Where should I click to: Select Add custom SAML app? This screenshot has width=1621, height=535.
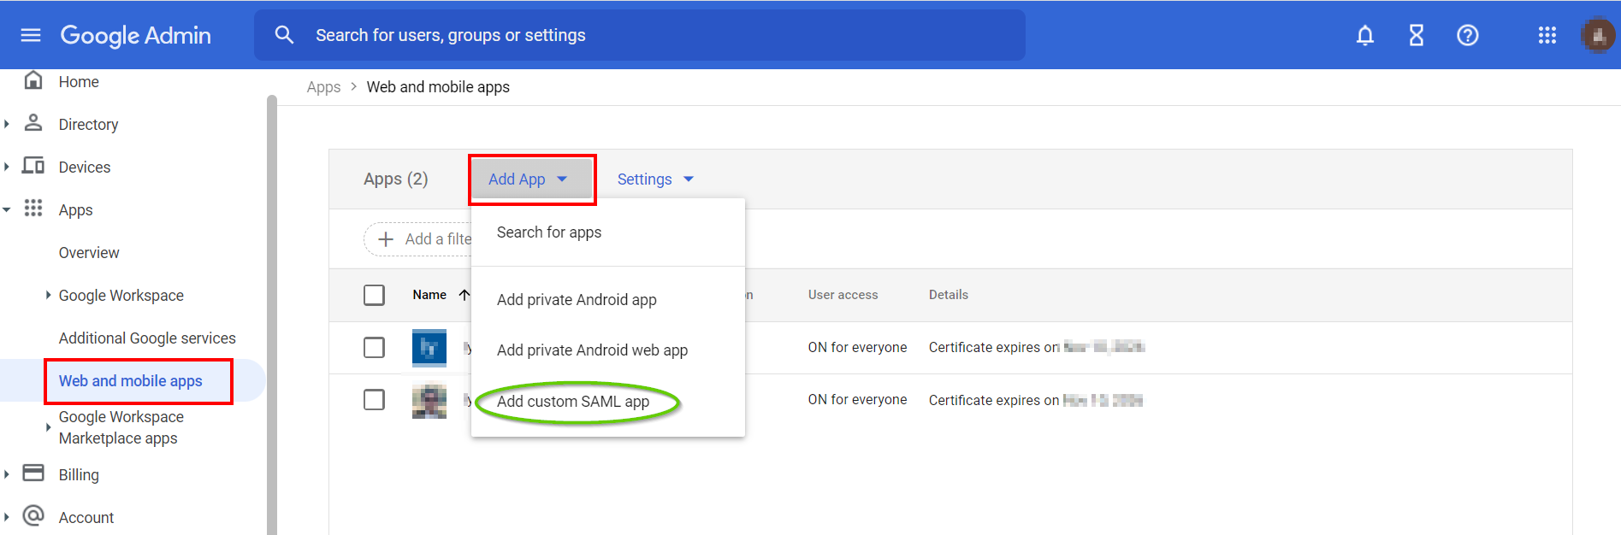pos(573,402)
